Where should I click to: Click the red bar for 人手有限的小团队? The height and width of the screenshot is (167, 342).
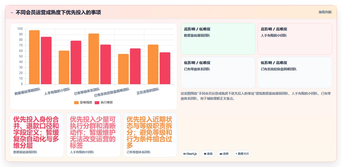(x=76, y=62)
